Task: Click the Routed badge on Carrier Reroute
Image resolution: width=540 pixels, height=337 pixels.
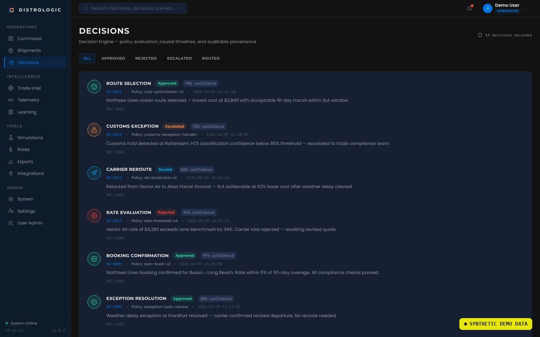Action: 165,170
